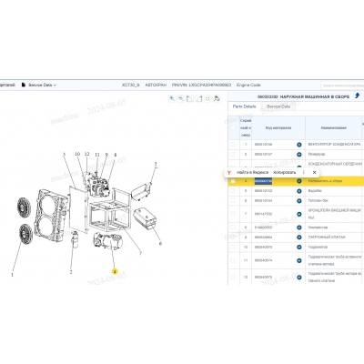
Task: Click callout number 2 on the diagram
Action: click(71, 272)
